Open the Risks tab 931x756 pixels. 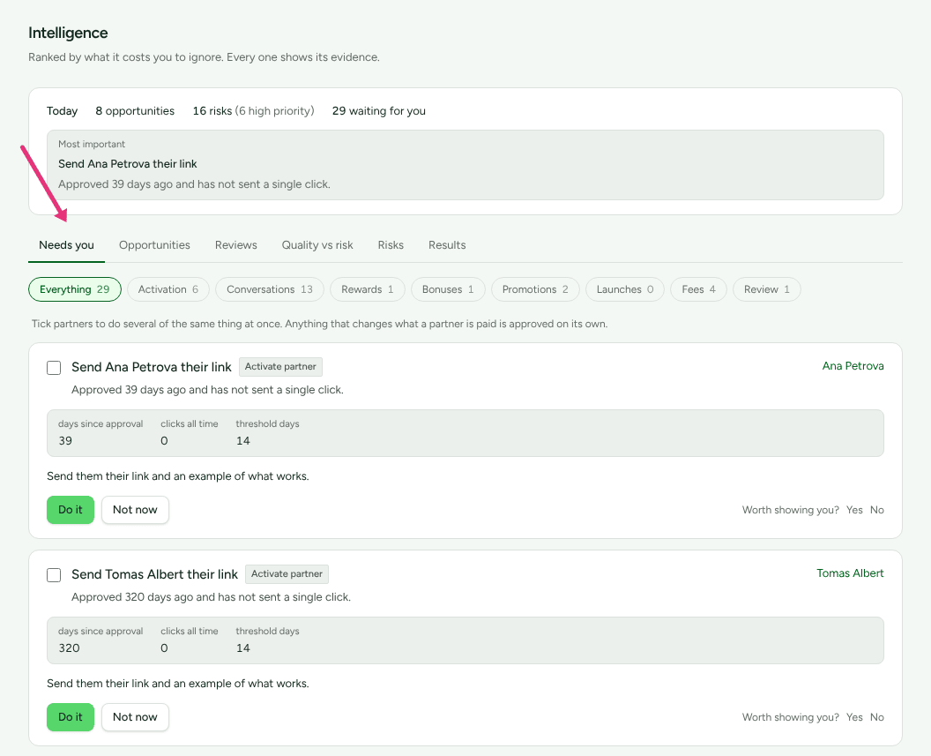tap(391, 244)
